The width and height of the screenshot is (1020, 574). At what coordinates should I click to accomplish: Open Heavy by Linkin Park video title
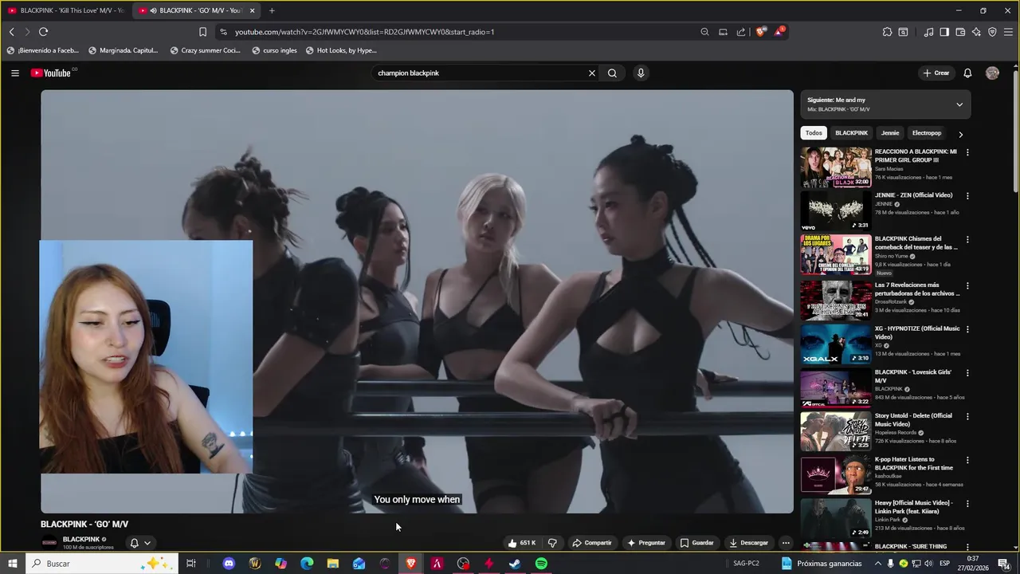(x=913, y=507)
